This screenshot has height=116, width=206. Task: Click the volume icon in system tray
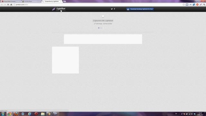coord(192,114)
